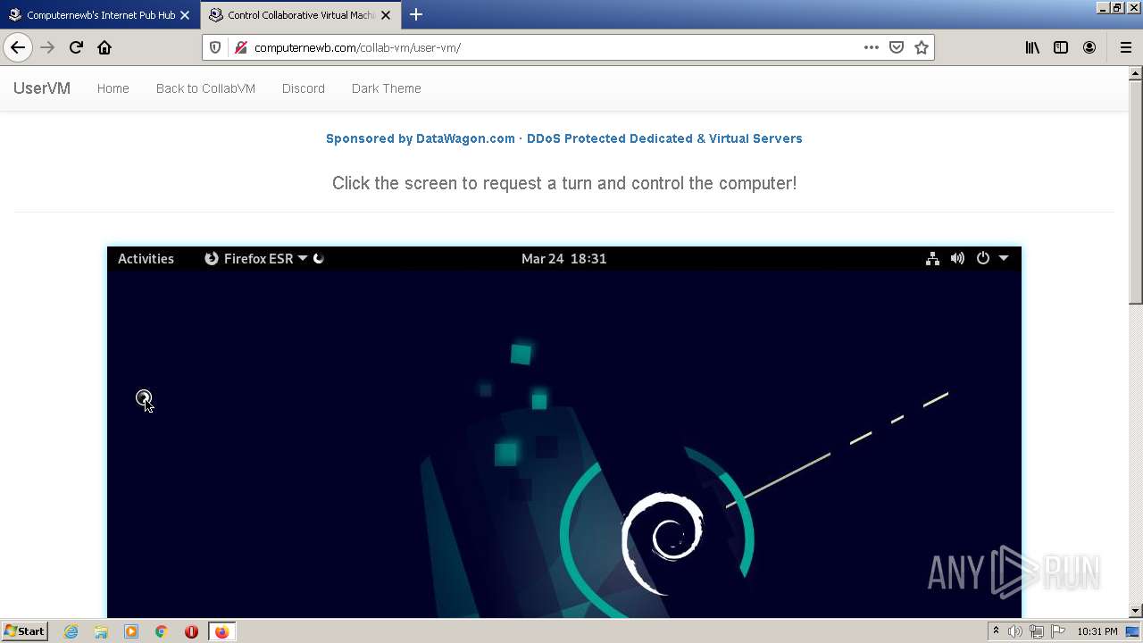The height and width of the screenshot is (643, 1143).
Task: Open the Mar 24 18:31 clock menu
Action: 564,258
